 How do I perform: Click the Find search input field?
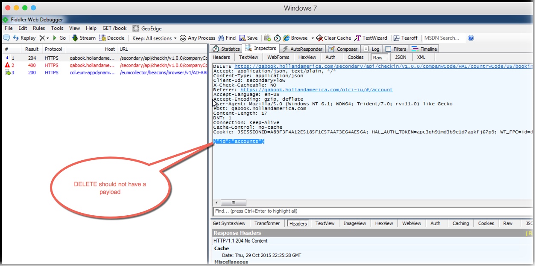(371, 211)
